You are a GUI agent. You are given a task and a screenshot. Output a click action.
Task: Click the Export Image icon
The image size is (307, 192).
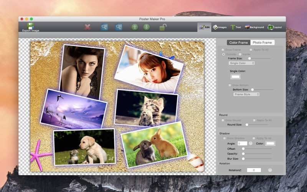(x=30, y=25)
